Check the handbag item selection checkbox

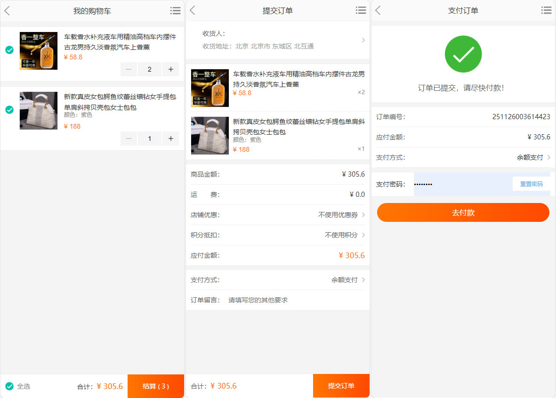point(9,110)
